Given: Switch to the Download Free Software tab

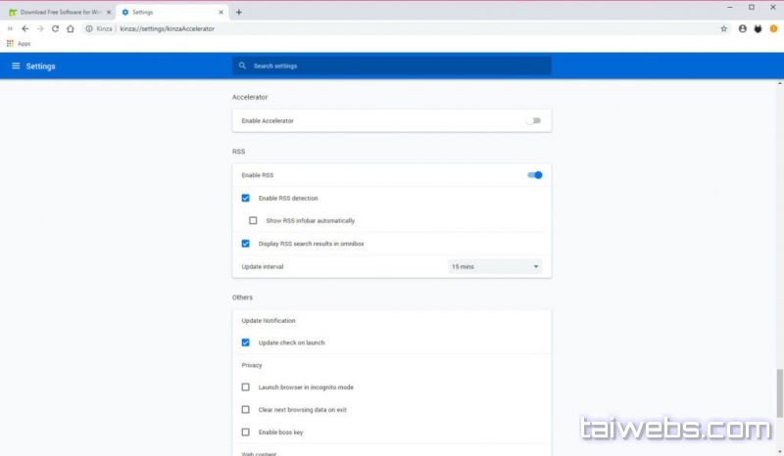Looking at the screenshot, I should [59, 12].
